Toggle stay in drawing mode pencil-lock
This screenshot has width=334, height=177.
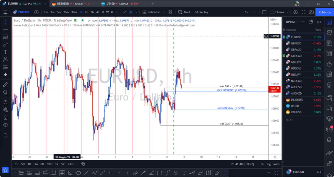(x=6, y=110)
